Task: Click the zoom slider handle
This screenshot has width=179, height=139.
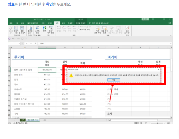Action: coord(157,123)
